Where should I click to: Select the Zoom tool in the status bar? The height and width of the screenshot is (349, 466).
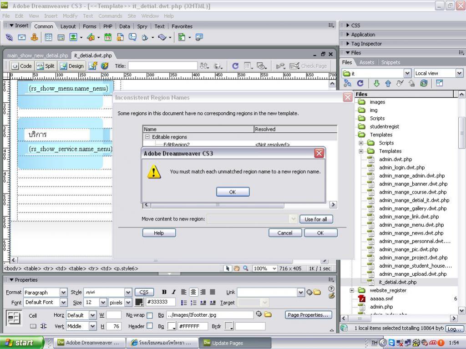pos(246,269)
